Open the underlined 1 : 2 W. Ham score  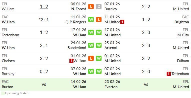point(44,7)
